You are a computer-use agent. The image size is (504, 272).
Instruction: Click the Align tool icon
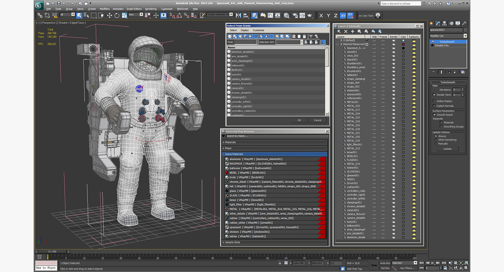click(246, 15)
